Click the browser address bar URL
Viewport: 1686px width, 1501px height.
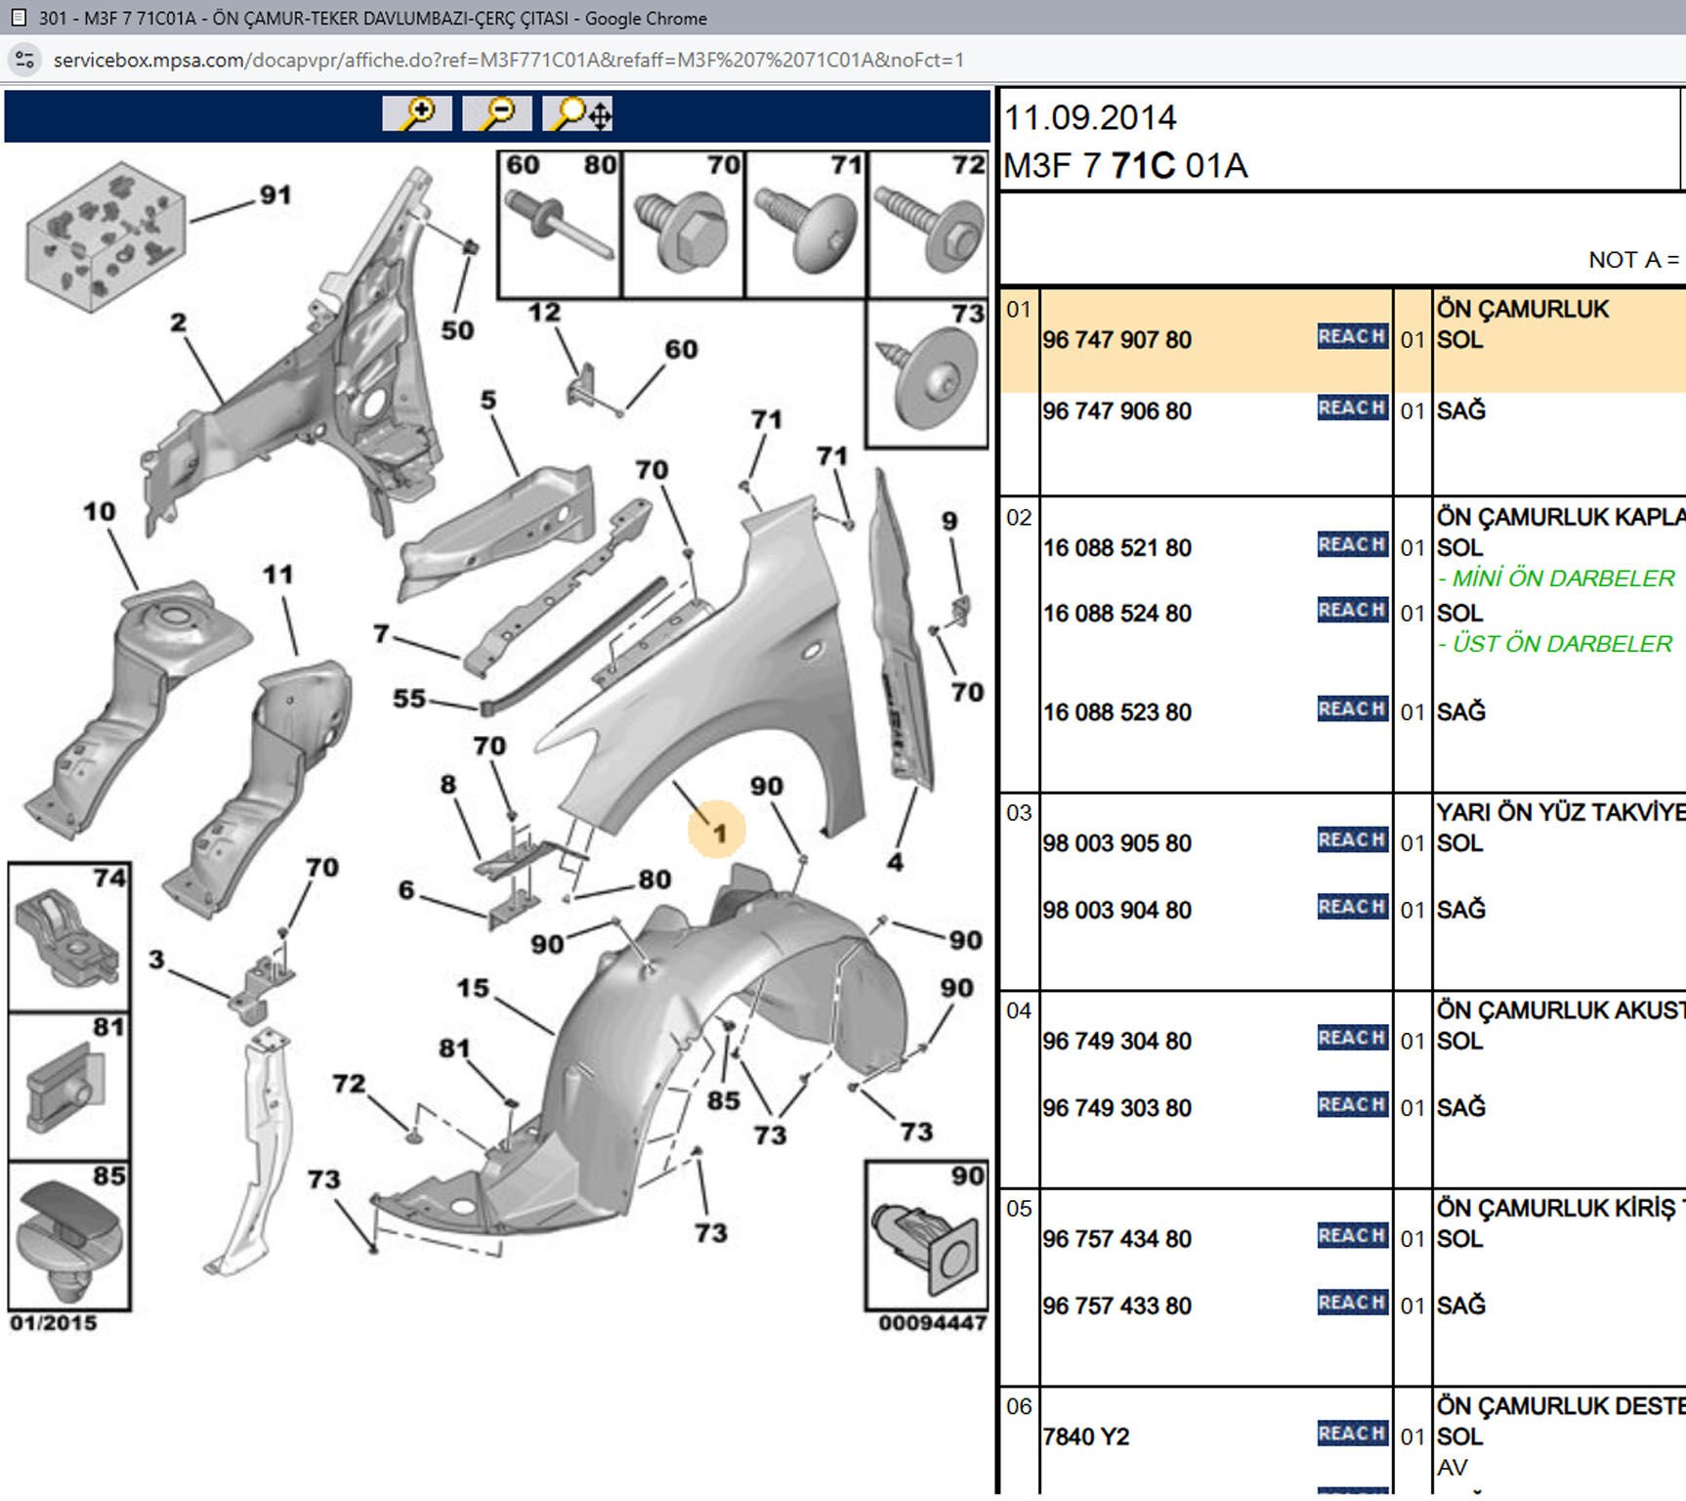click(x=508, y=60)
